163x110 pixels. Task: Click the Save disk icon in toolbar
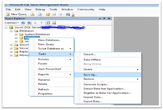[x=54, y=14]
